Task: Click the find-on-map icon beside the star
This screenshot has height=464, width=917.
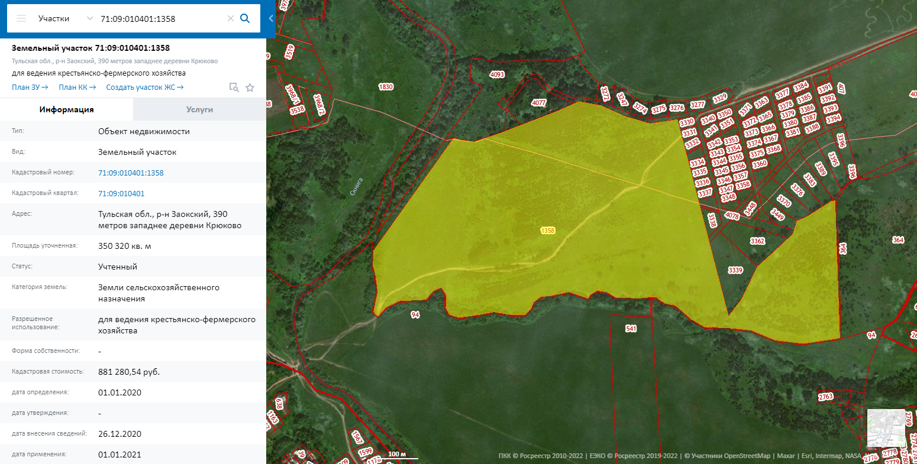Action: coord(234,87)
